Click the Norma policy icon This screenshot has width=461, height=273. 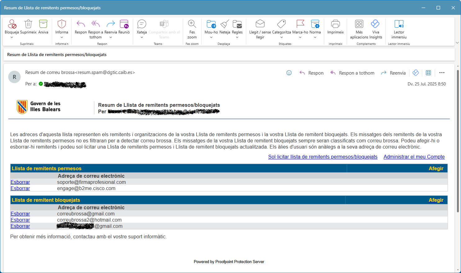pos(315,24)
